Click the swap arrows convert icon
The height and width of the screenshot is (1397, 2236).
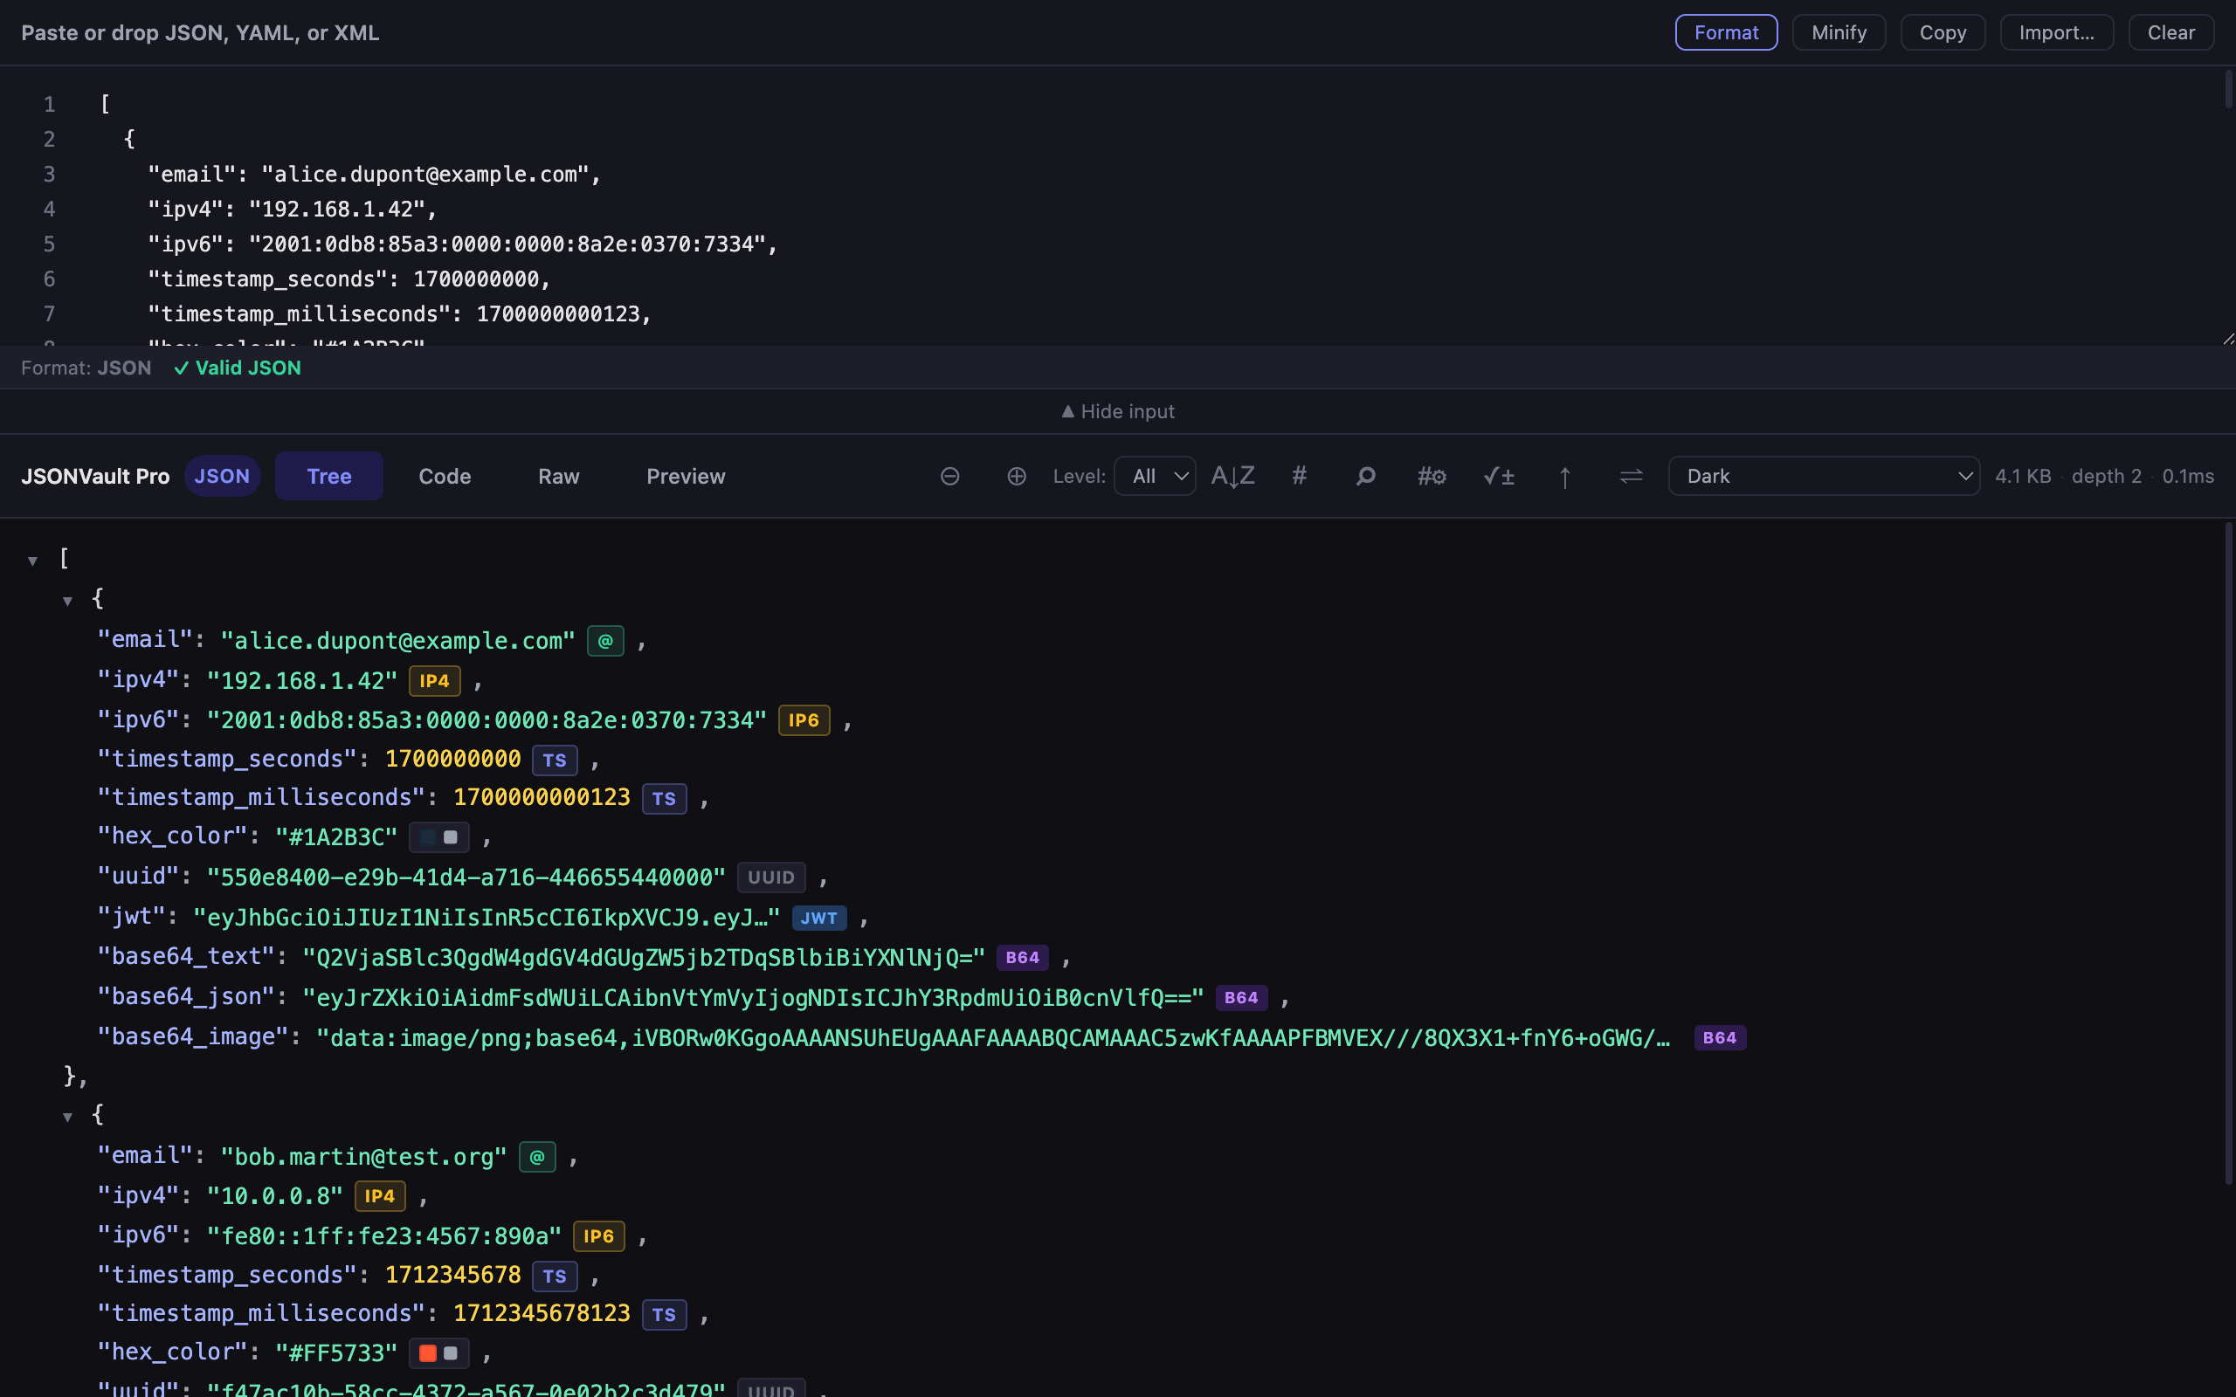pos(1631,476)
